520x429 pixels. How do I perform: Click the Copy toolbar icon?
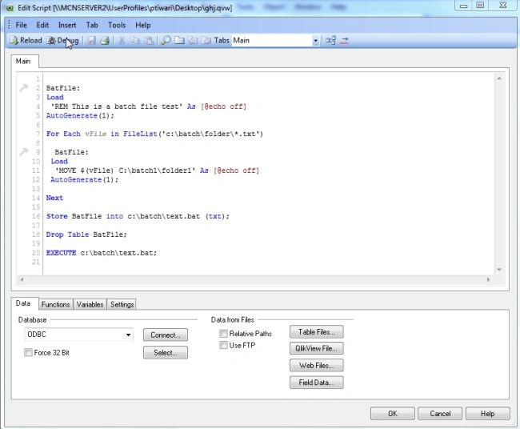click(135, 41)
